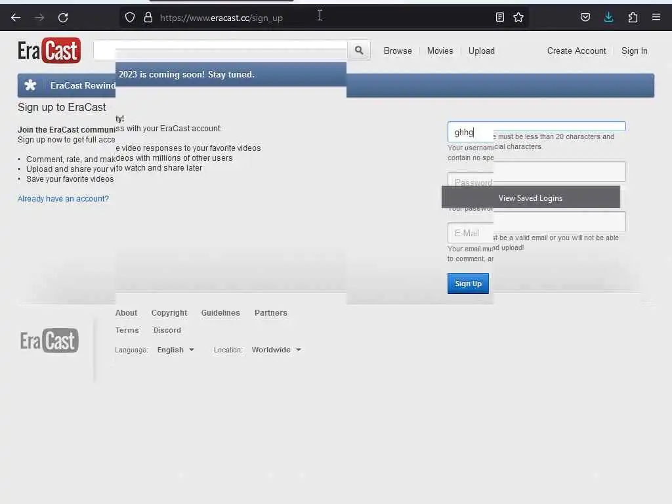Expand the Location Worldwide dropdown
Screen dimensions: 672x504
[276, 350]
